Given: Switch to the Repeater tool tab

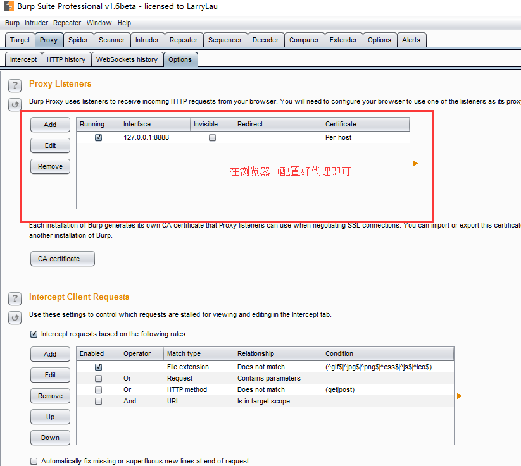Looking at the screenshot, I should (x=184, y=40).
